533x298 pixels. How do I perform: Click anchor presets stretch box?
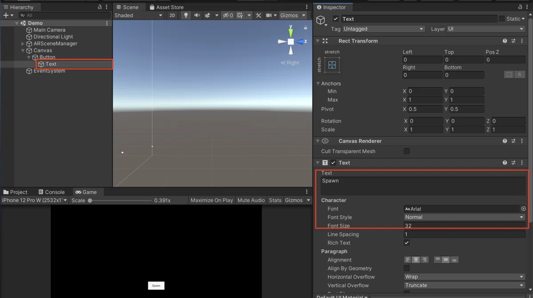[332, 65]
